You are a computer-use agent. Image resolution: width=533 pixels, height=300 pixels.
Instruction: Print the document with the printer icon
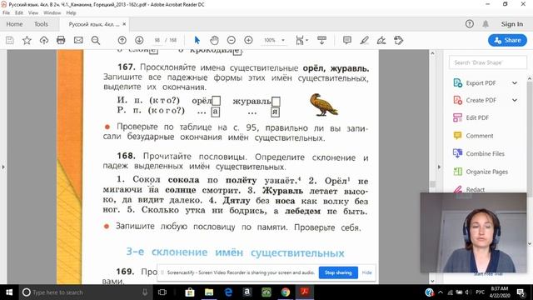[61, 40]
